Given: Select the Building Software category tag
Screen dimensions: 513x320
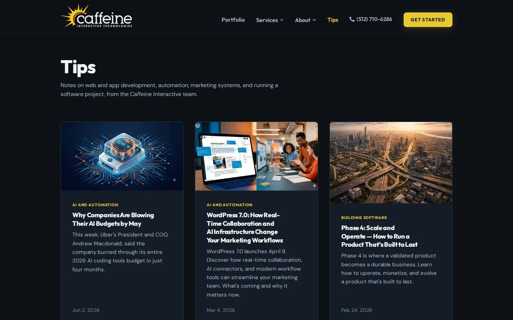Looking at the screenshot, I should [364, 218].
